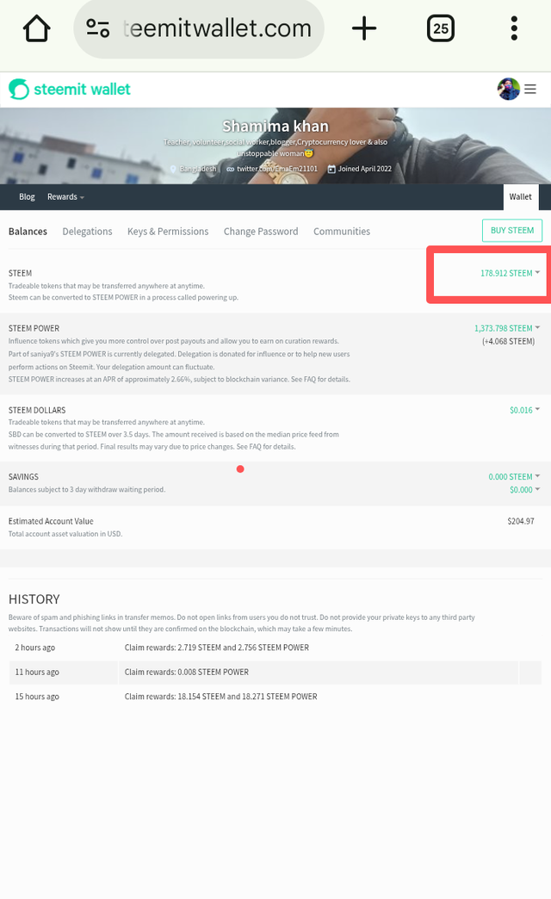
Task: Click the BUY STEEM button
Action: pyautogui.click(x=512, y=231)
